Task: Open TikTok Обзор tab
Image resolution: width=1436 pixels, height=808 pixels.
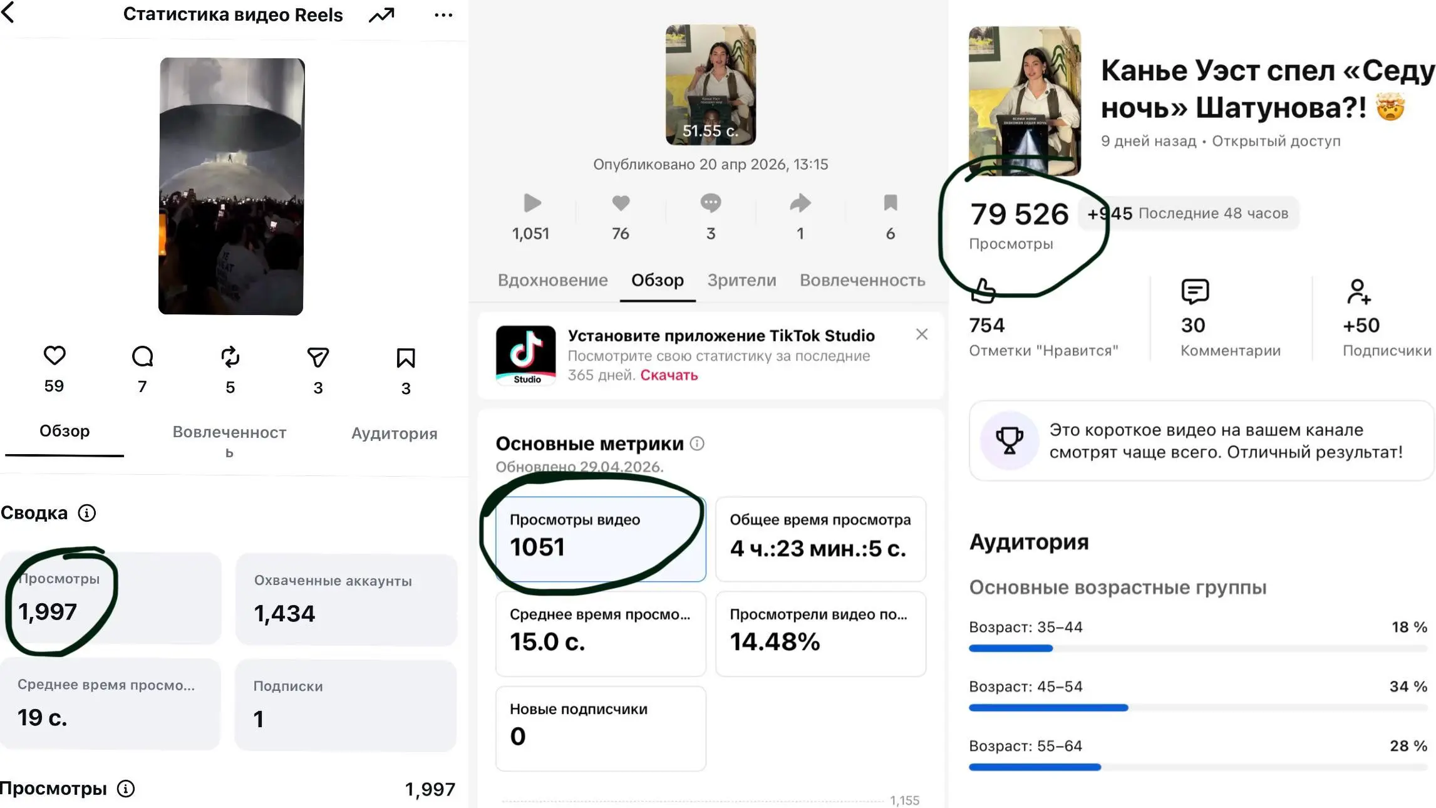Action: coord(658,280)
